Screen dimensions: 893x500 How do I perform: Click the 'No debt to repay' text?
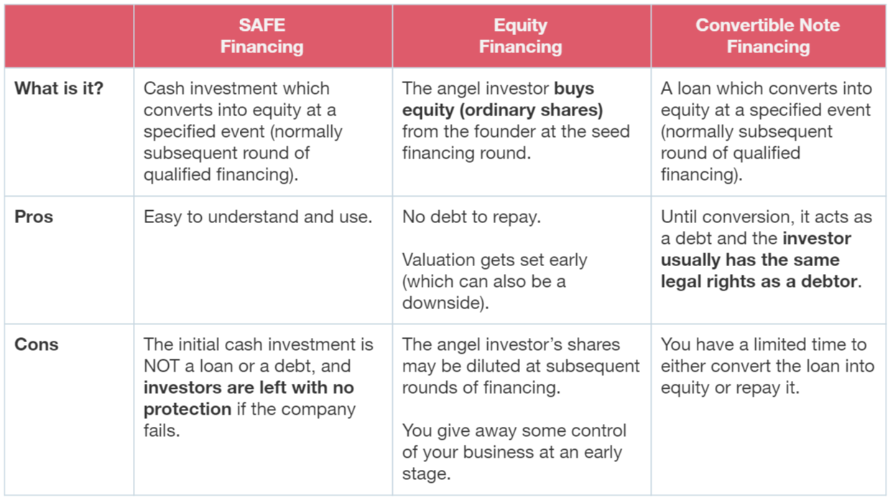click(x=471, y=217)
